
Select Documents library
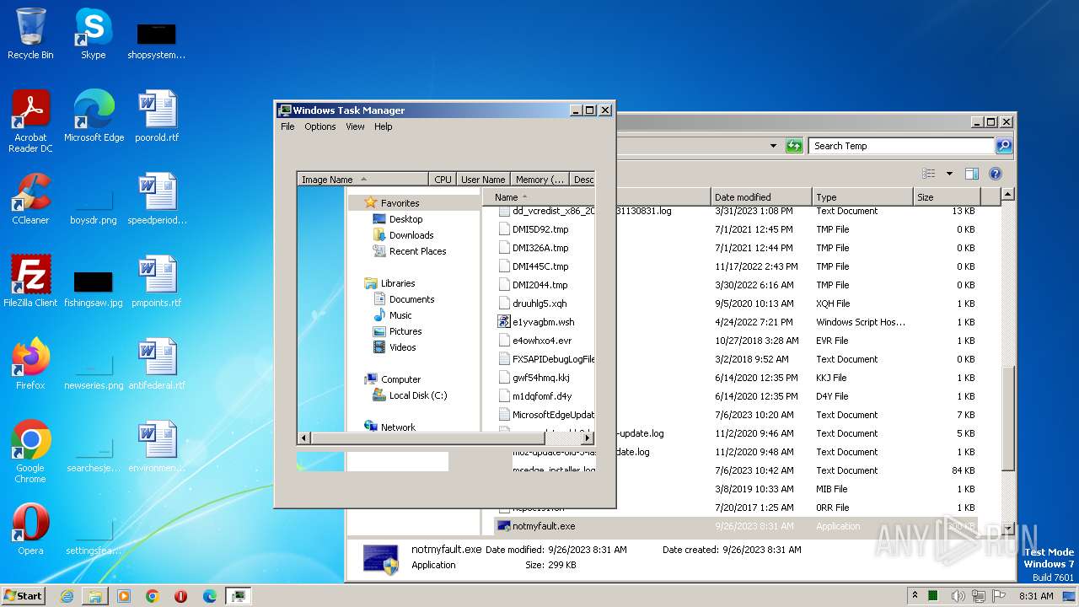tap(411, 299)
